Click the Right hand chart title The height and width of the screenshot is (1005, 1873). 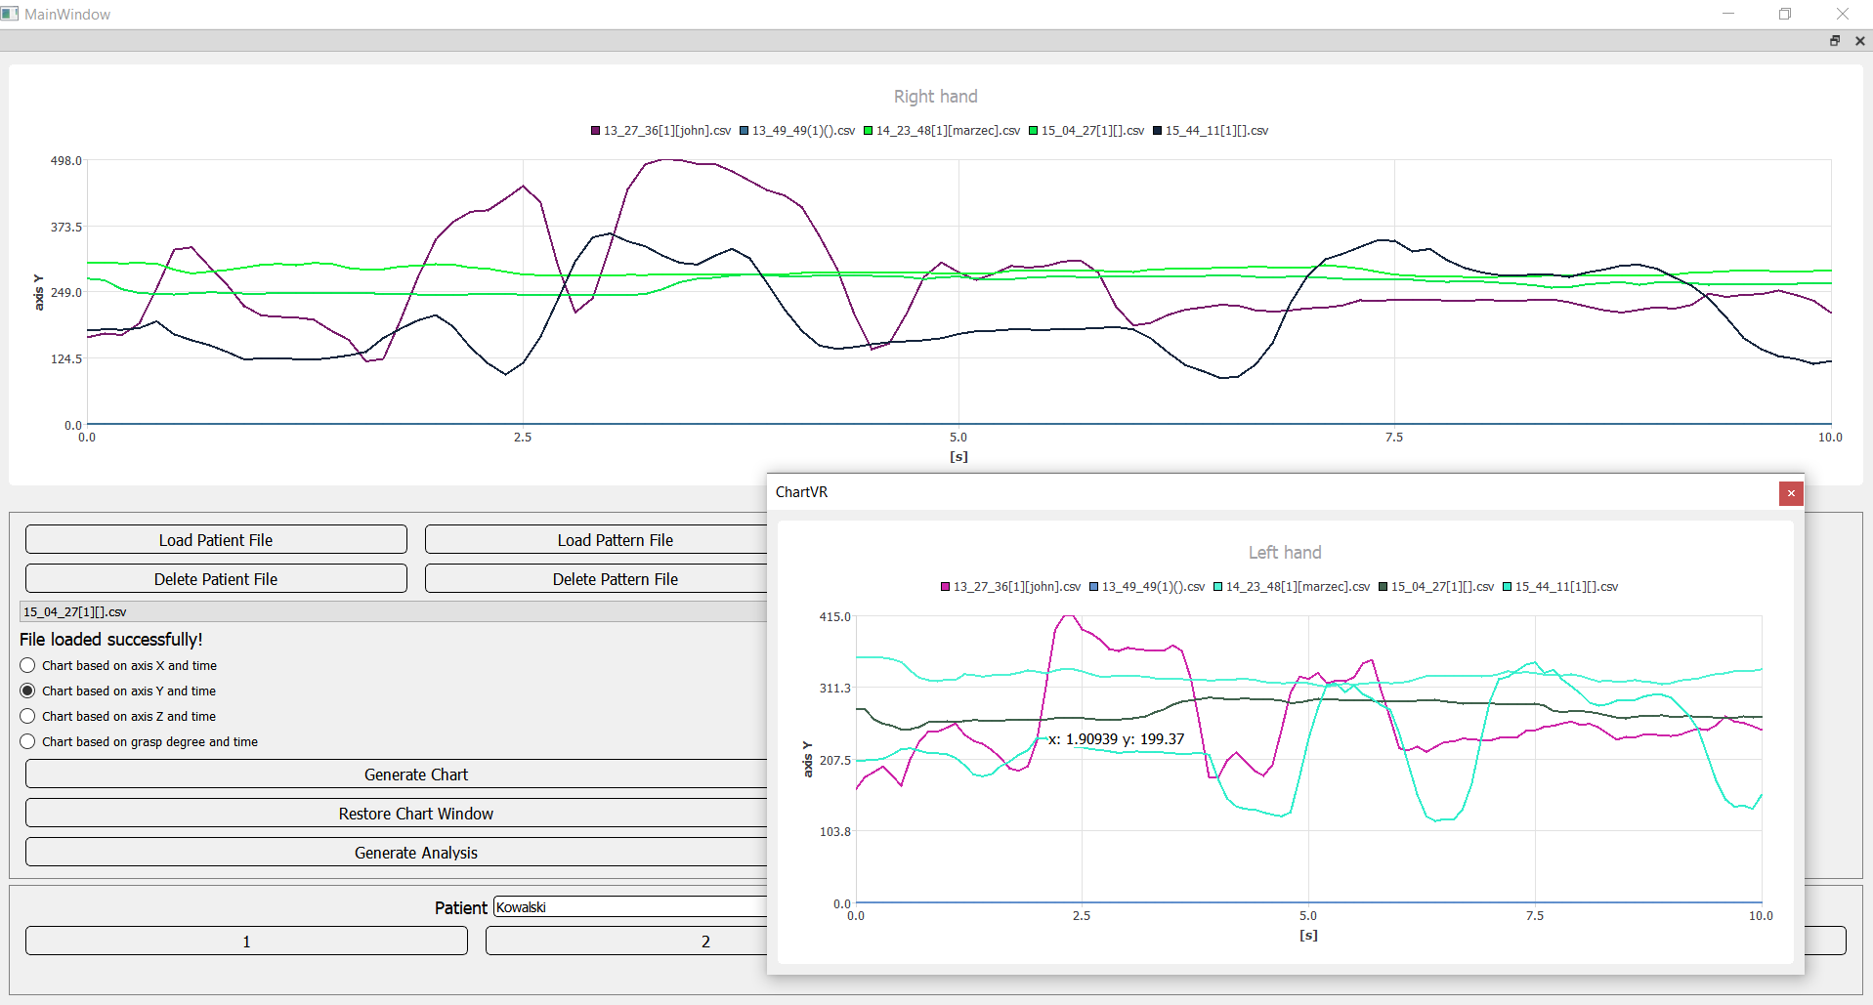tap(935, 97)
